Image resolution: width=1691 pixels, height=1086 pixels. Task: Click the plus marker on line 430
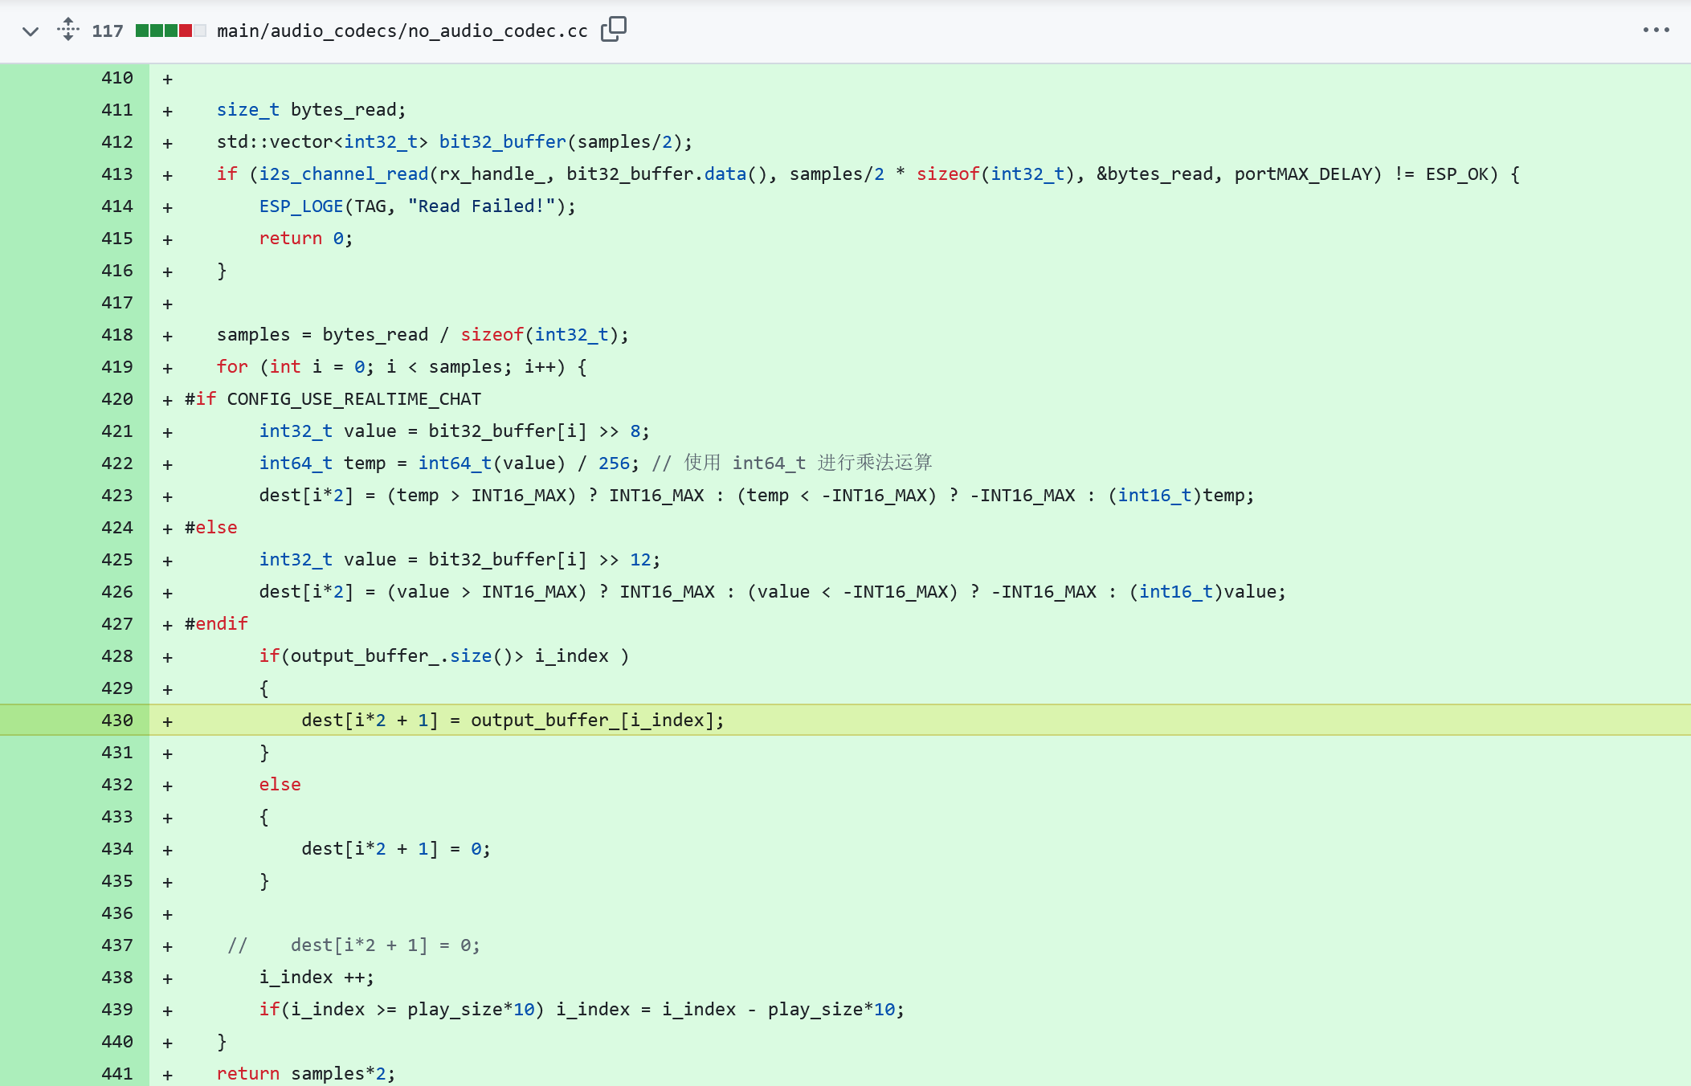click(x=167, y=721)
